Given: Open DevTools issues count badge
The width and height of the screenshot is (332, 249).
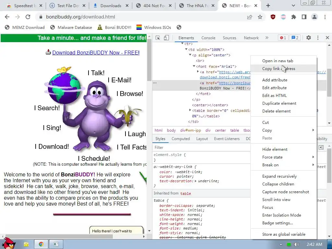Looking at the screenshot, I should coord(295,38).
